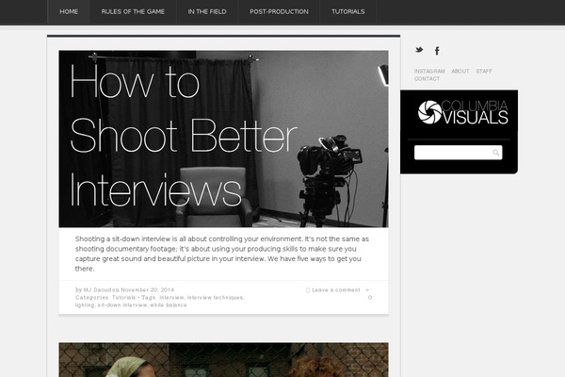Select the white balance tag

click(169, 304)
